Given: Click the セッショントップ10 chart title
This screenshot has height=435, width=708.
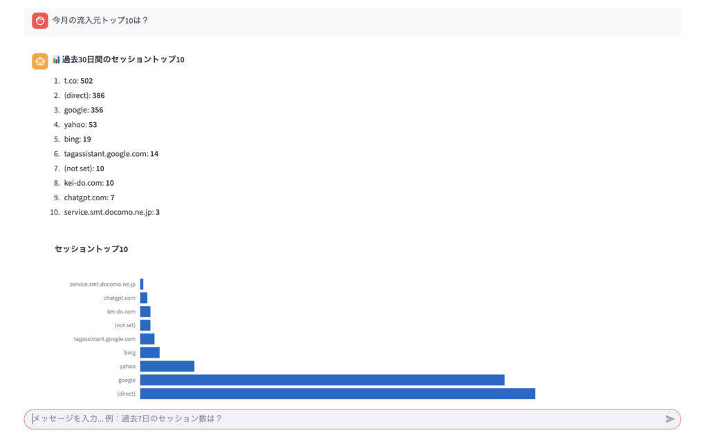Looking at the screenshot, I should 91,249.
